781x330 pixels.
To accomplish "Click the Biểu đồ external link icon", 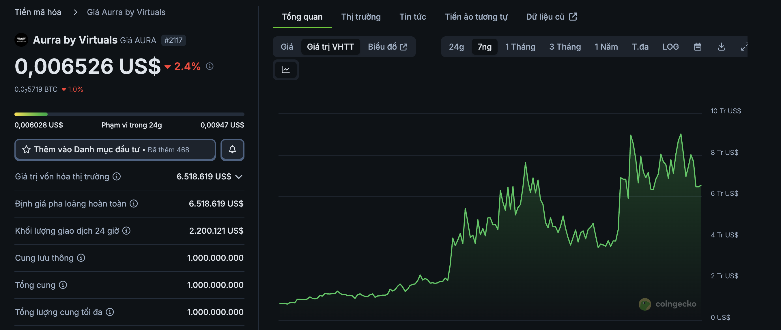I will 403,47.
